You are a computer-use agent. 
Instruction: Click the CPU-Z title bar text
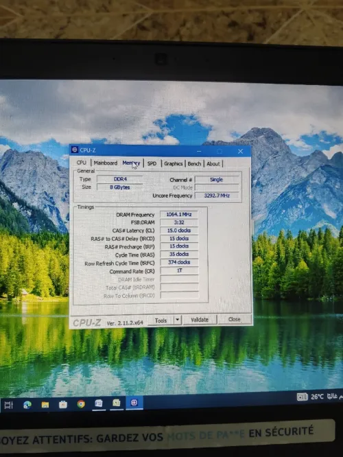click(x=88, y=150)
